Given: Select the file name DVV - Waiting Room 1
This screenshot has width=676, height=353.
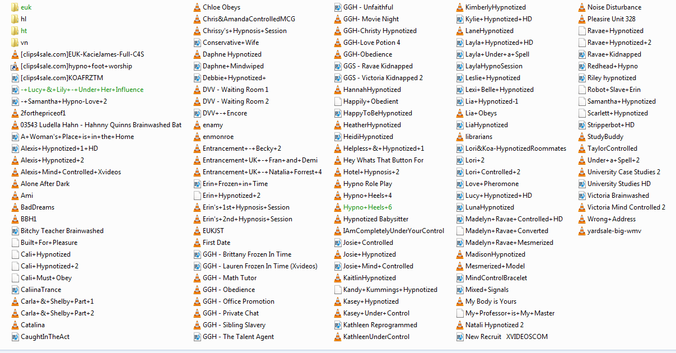Looking at the screenshot, I should click(236, 90).
